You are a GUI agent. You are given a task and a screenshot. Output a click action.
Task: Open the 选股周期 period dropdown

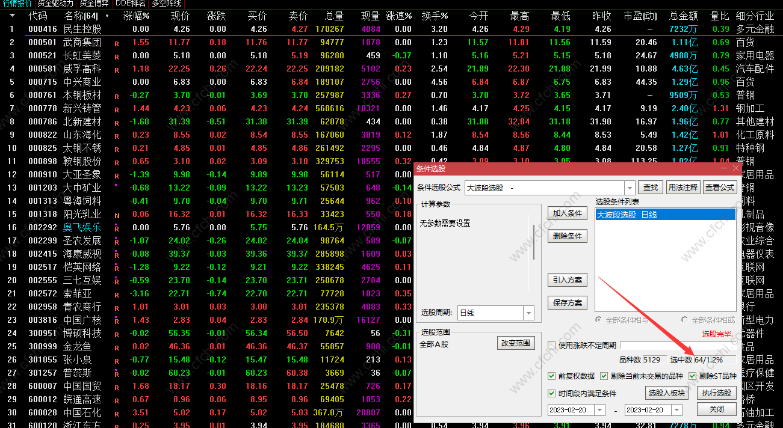[528, 313]
